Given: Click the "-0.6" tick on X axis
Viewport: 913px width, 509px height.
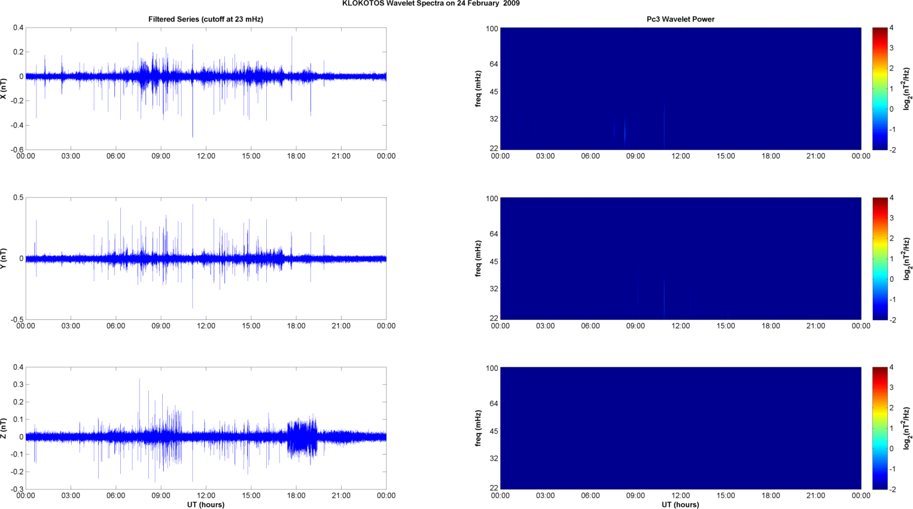Looking at the screenshot, I should tap(16, 150).
